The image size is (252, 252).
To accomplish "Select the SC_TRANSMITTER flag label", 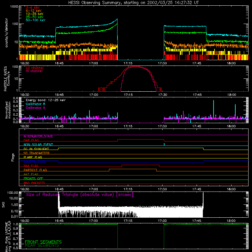I will pyautogui.click(x=36, y=153).
